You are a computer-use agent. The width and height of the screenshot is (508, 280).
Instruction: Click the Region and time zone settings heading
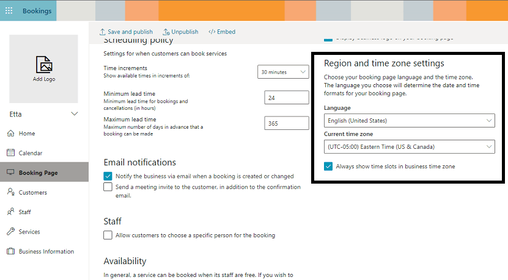384,63
